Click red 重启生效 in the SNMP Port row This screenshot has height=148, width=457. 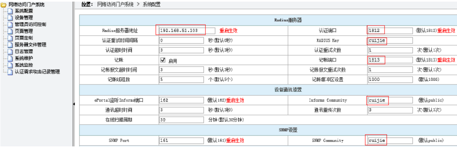[235, 141]
